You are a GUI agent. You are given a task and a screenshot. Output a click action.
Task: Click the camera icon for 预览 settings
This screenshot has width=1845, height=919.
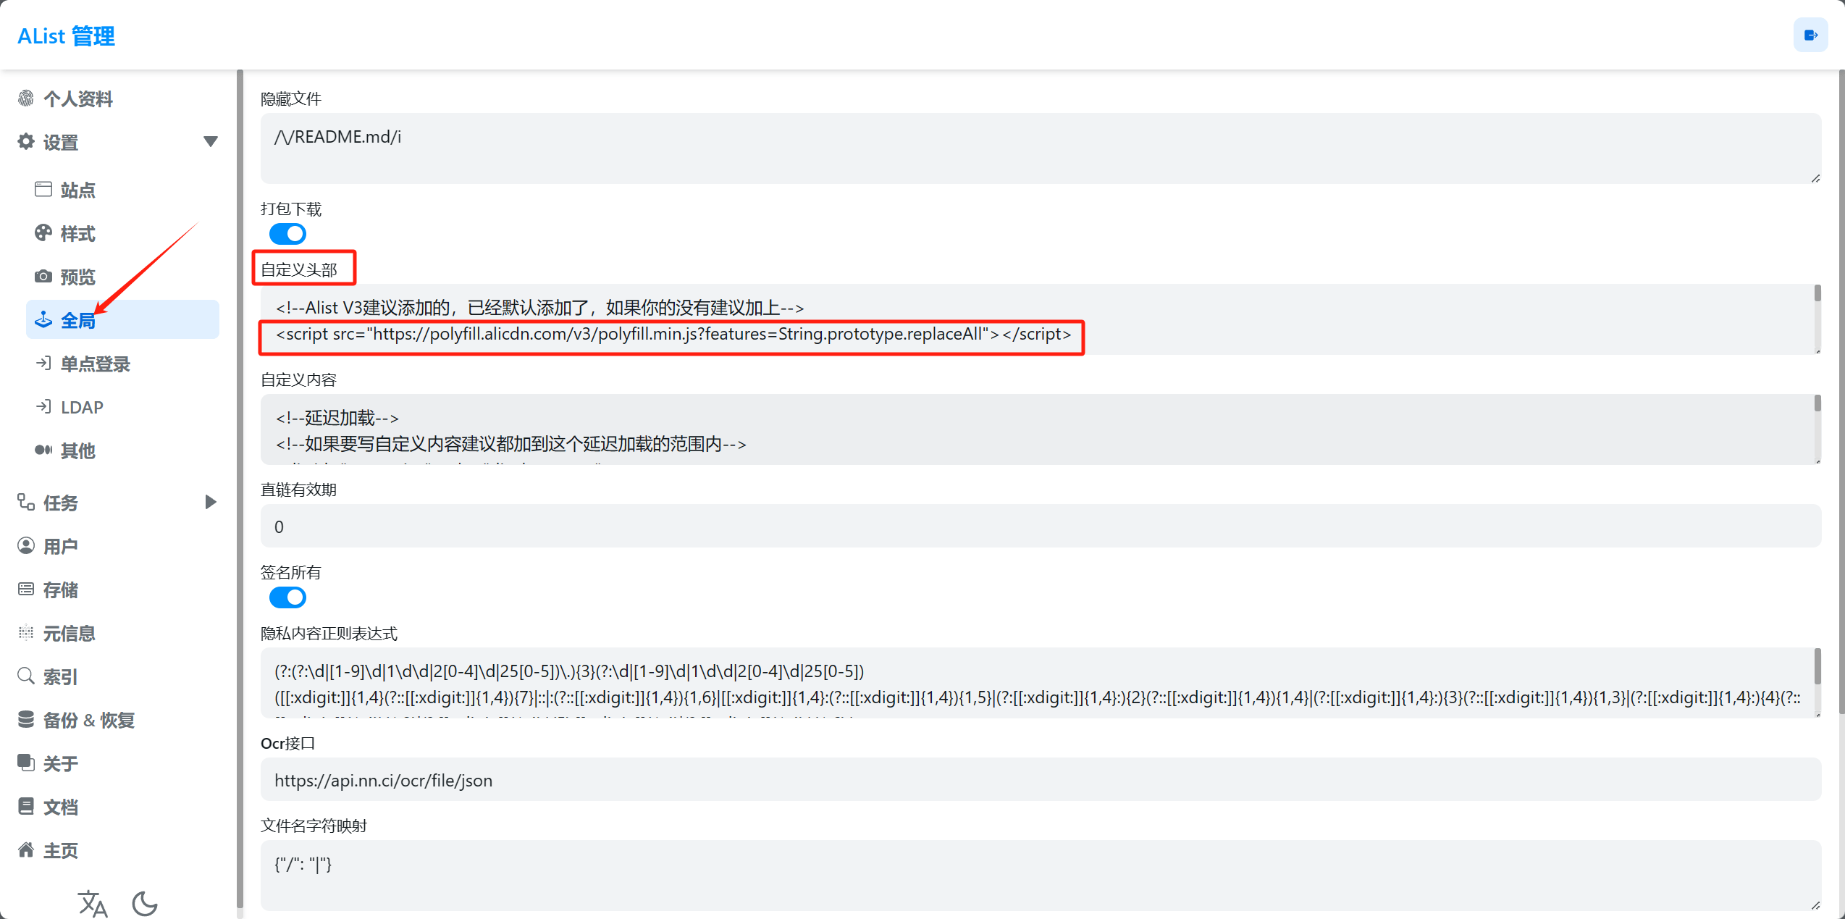point(43,277)
